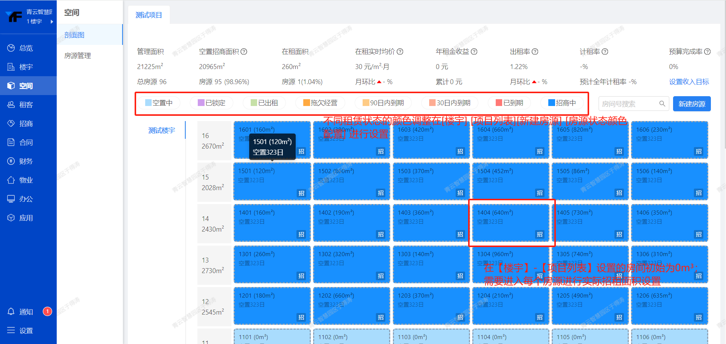The image size is (726, 344).
Task: Open the 财务 finance yen icon
Action: (11, 161)
